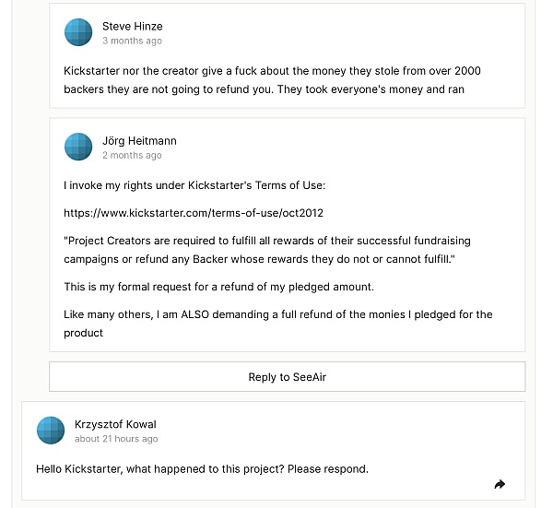Click the Reply to SeeAir button
Viewport: 553px width, 508px height.
pos(287,376)
